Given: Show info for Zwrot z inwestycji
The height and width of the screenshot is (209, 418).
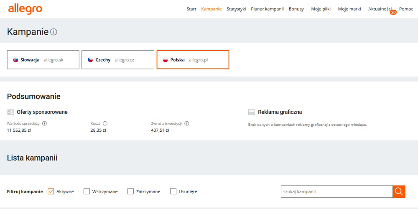Looking at the screenshot, I should (186, 123).
